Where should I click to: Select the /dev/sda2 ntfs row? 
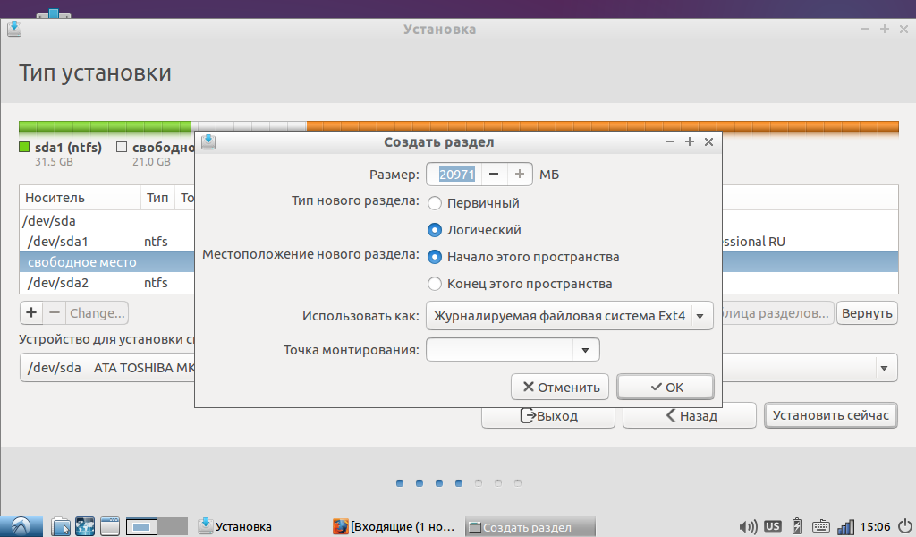[458, 282]
